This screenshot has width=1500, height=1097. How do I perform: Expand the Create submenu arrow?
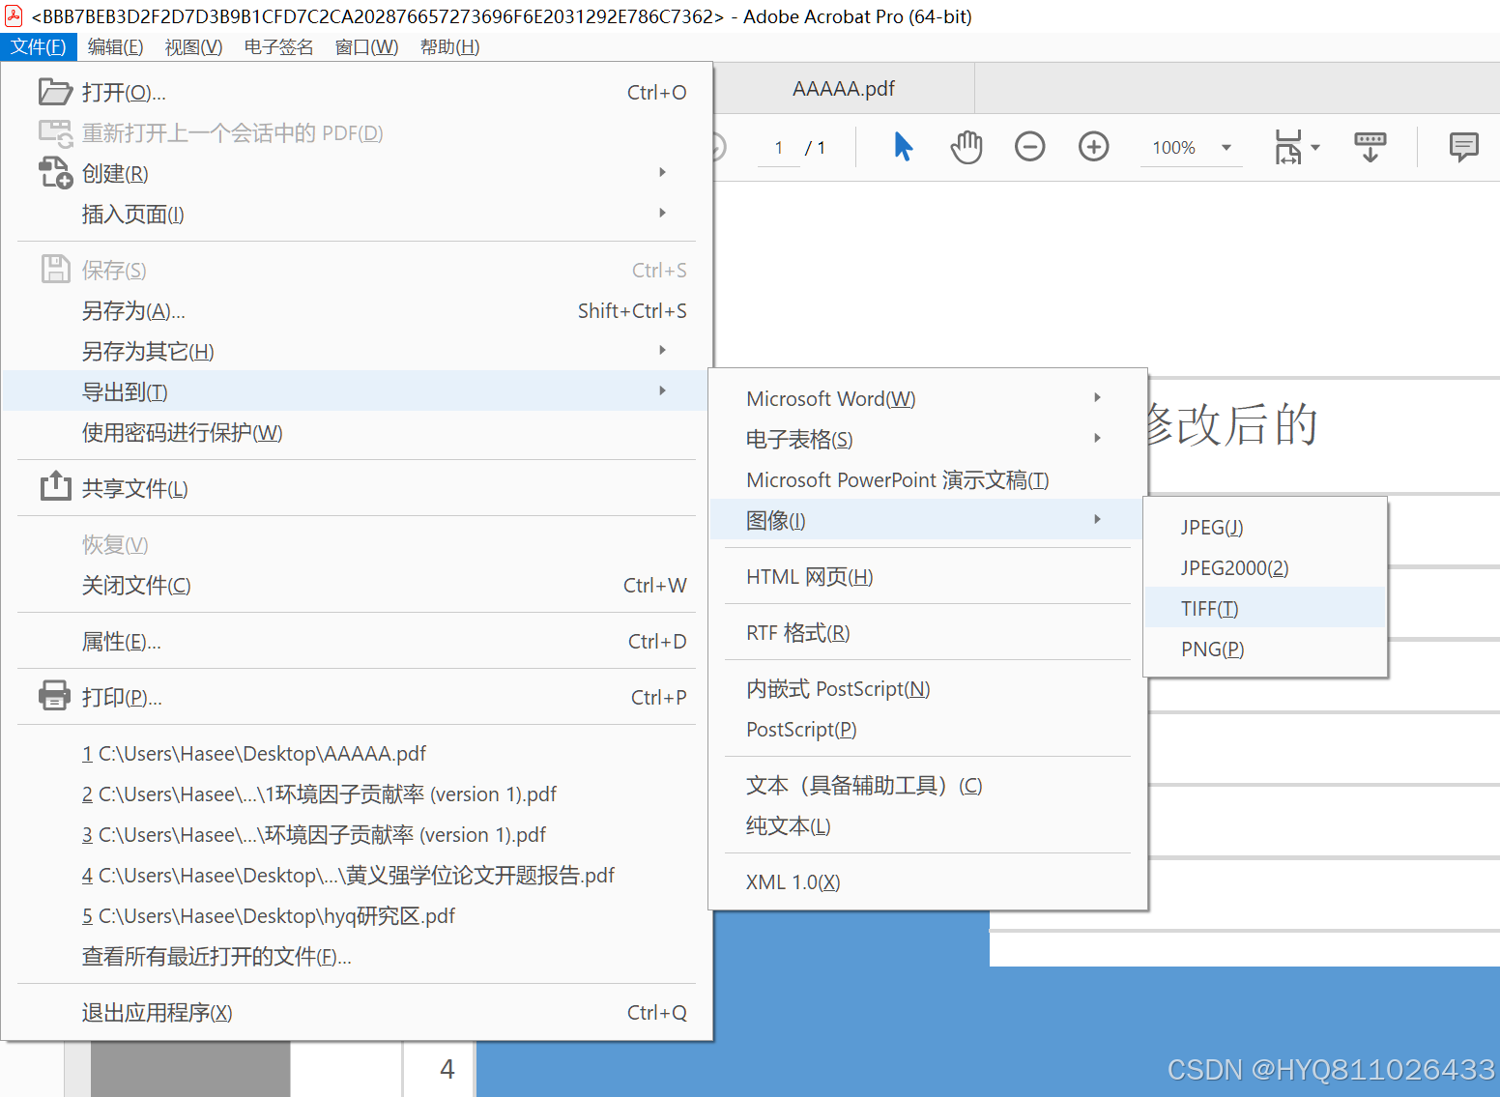(662, 172)
